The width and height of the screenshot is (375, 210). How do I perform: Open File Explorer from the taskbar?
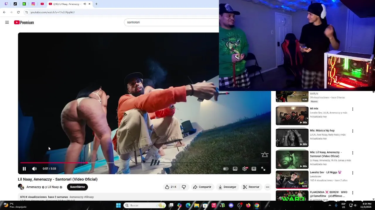[197, 205]
